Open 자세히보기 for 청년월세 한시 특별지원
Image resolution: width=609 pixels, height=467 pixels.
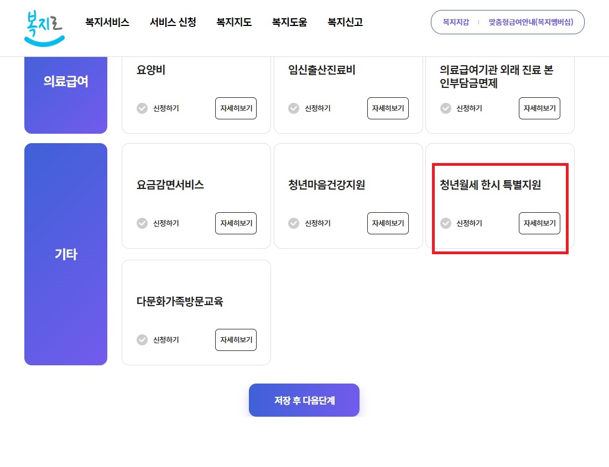(539, 223)
